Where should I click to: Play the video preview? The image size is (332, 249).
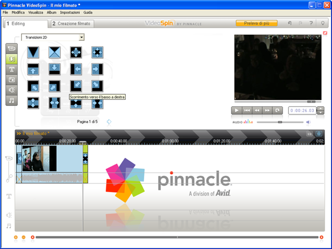coord(237,110)
